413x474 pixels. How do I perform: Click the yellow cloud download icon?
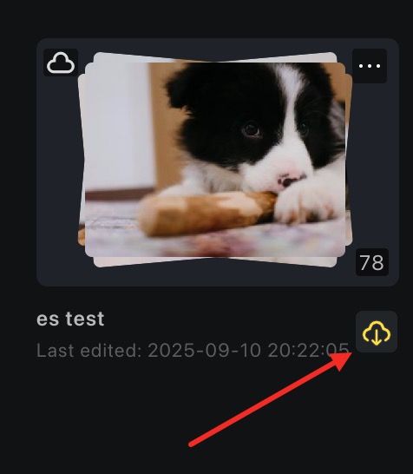coord(377,332)
